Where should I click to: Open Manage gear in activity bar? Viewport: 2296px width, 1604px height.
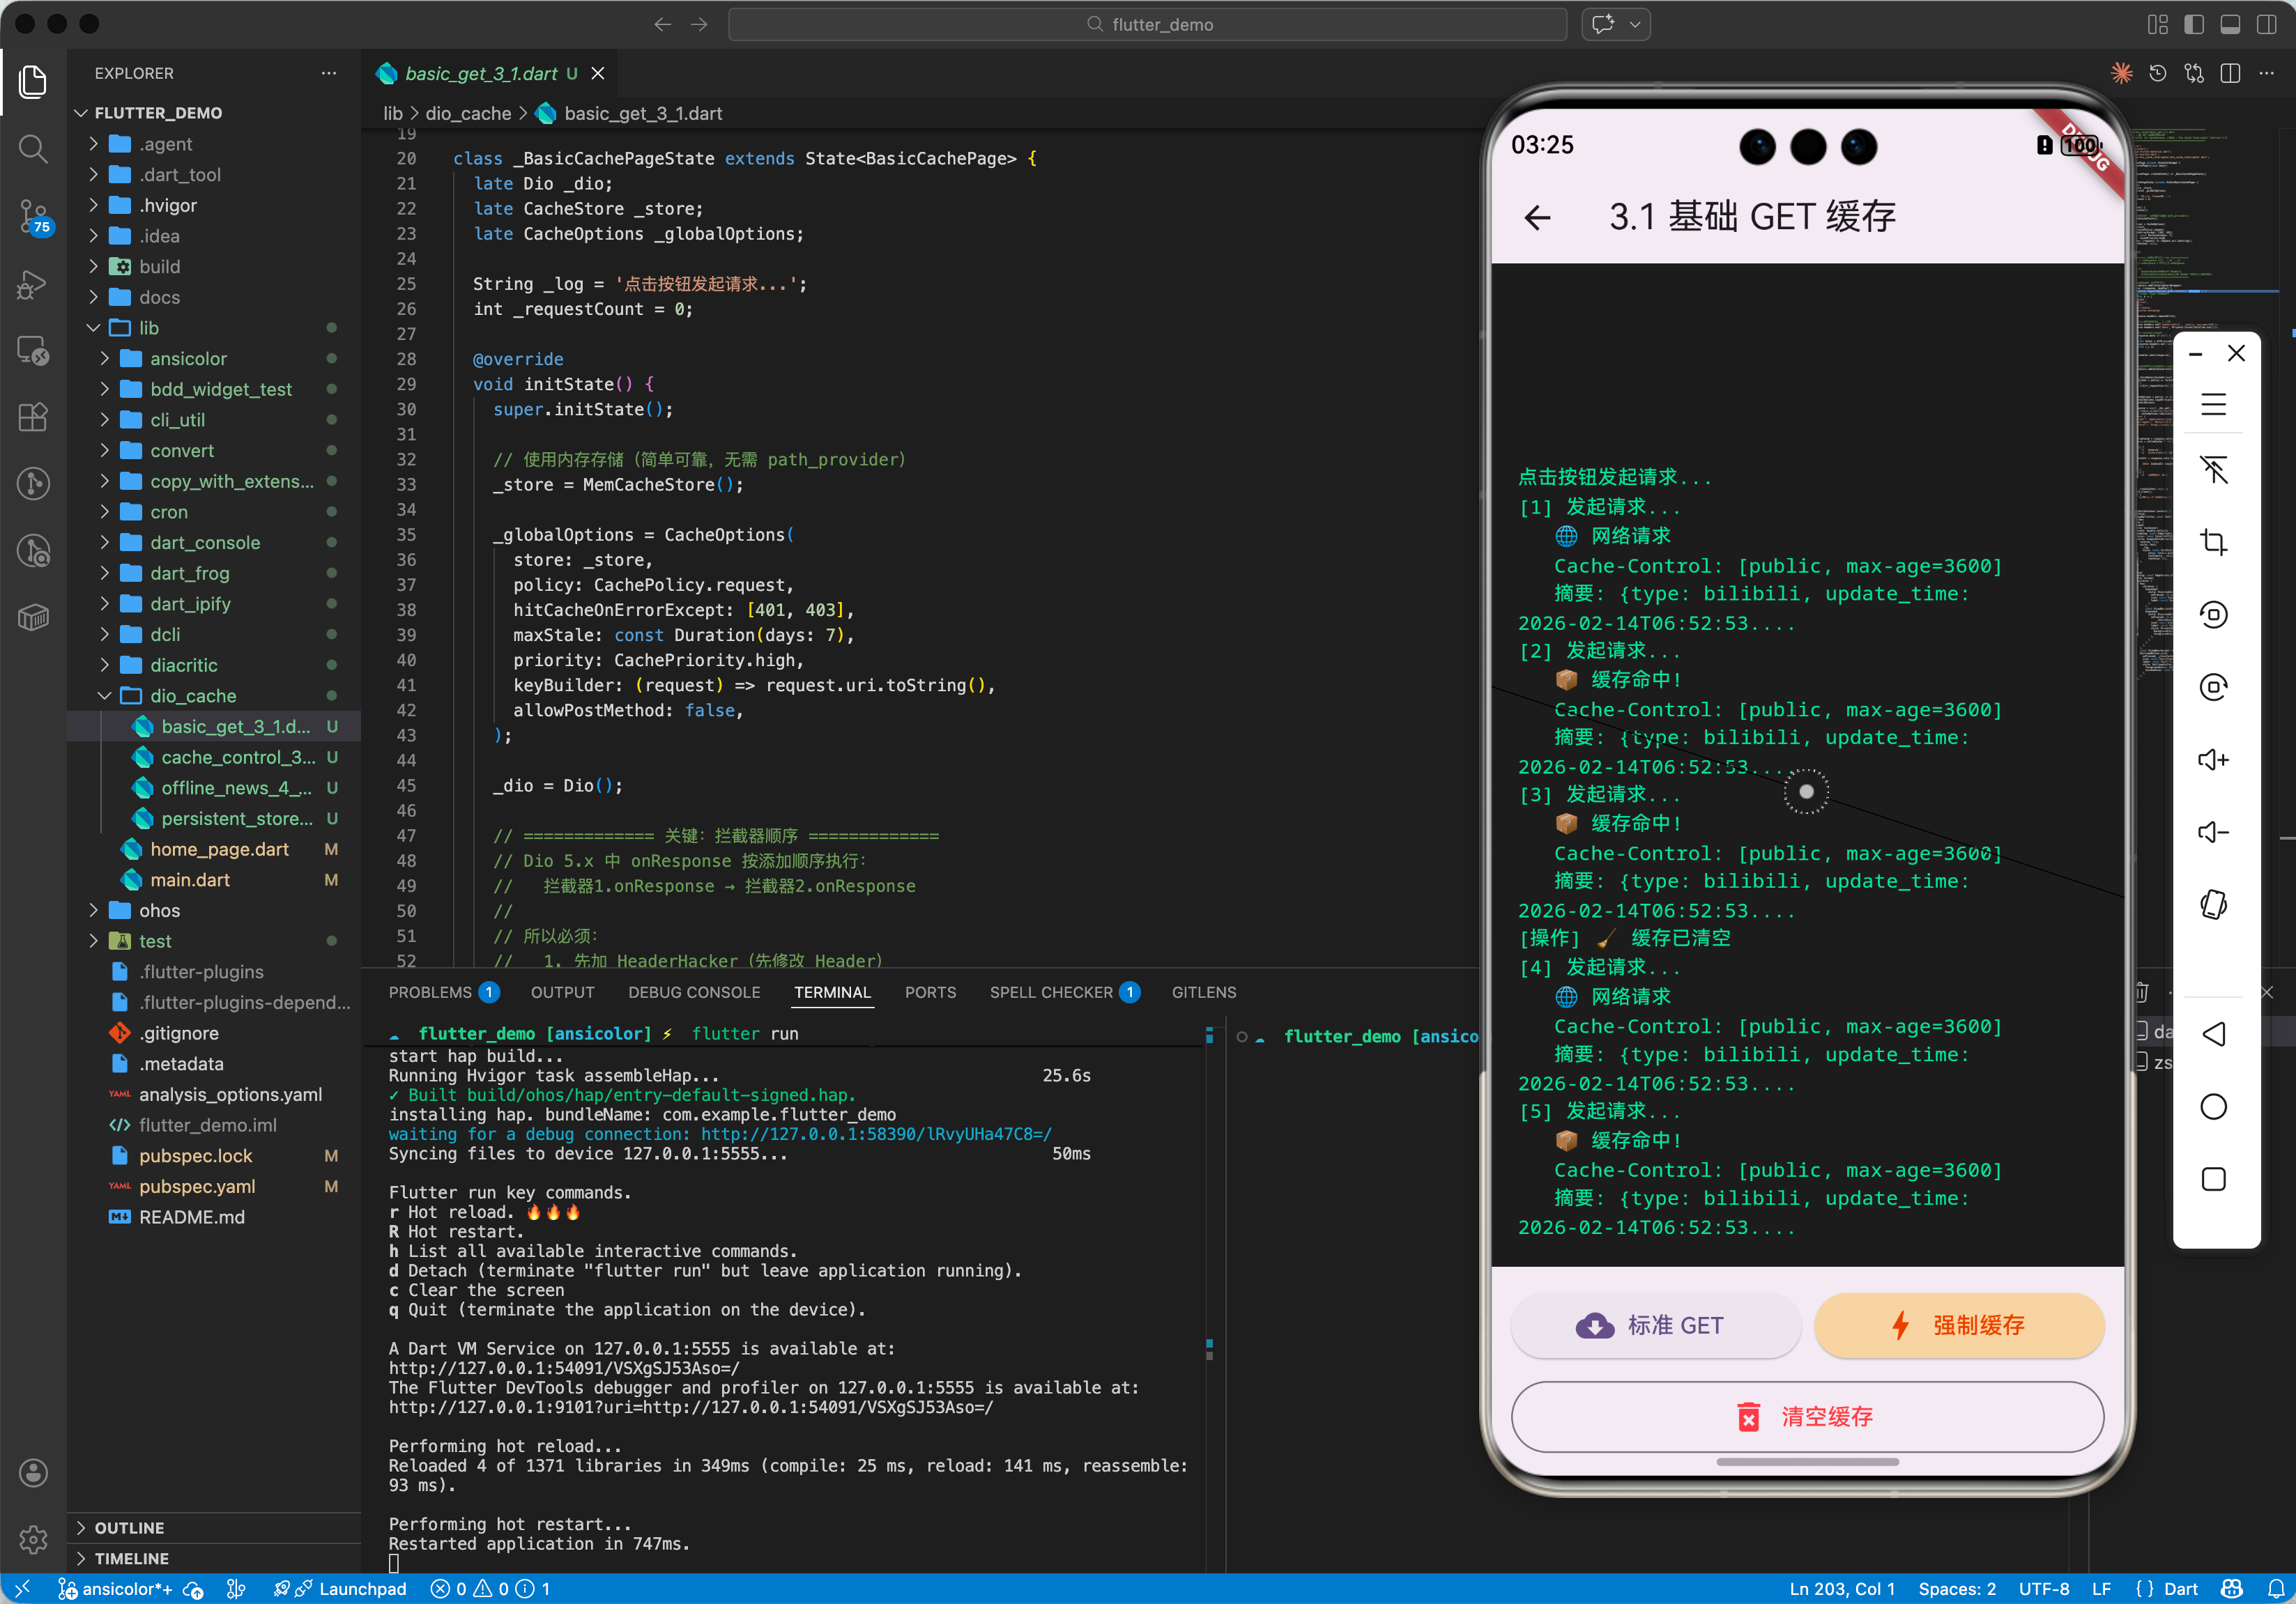(x=33, y=1539)
